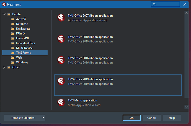Open Help for New Items
Image resolution: width=191 pixels, height=126 pixels.
172,118
